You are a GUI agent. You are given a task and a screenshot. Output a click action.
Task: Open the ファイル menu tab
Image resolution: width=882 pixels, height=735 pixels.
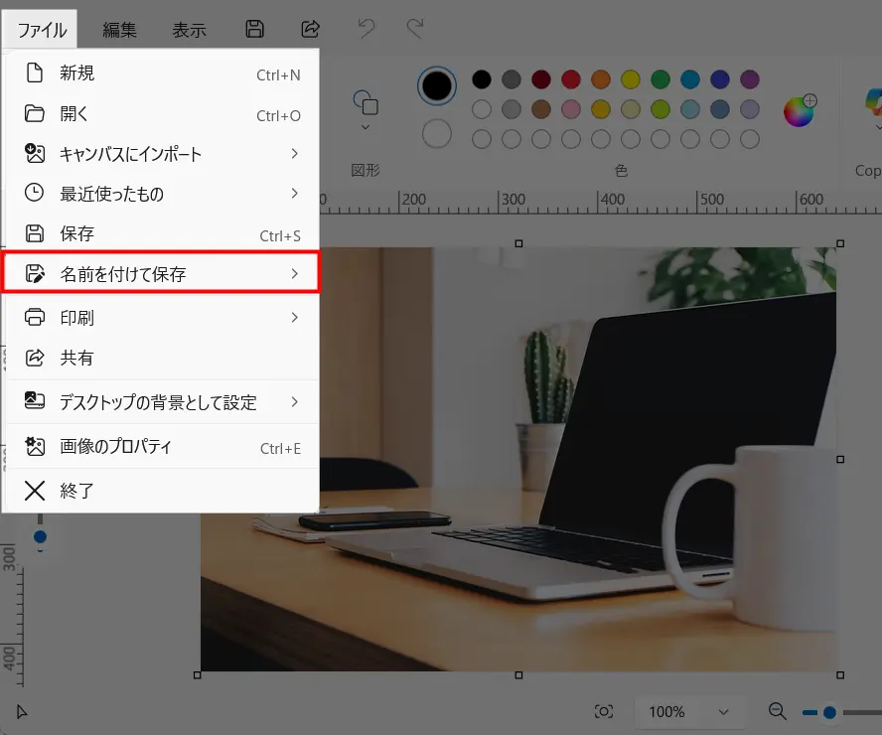[42, 30]
